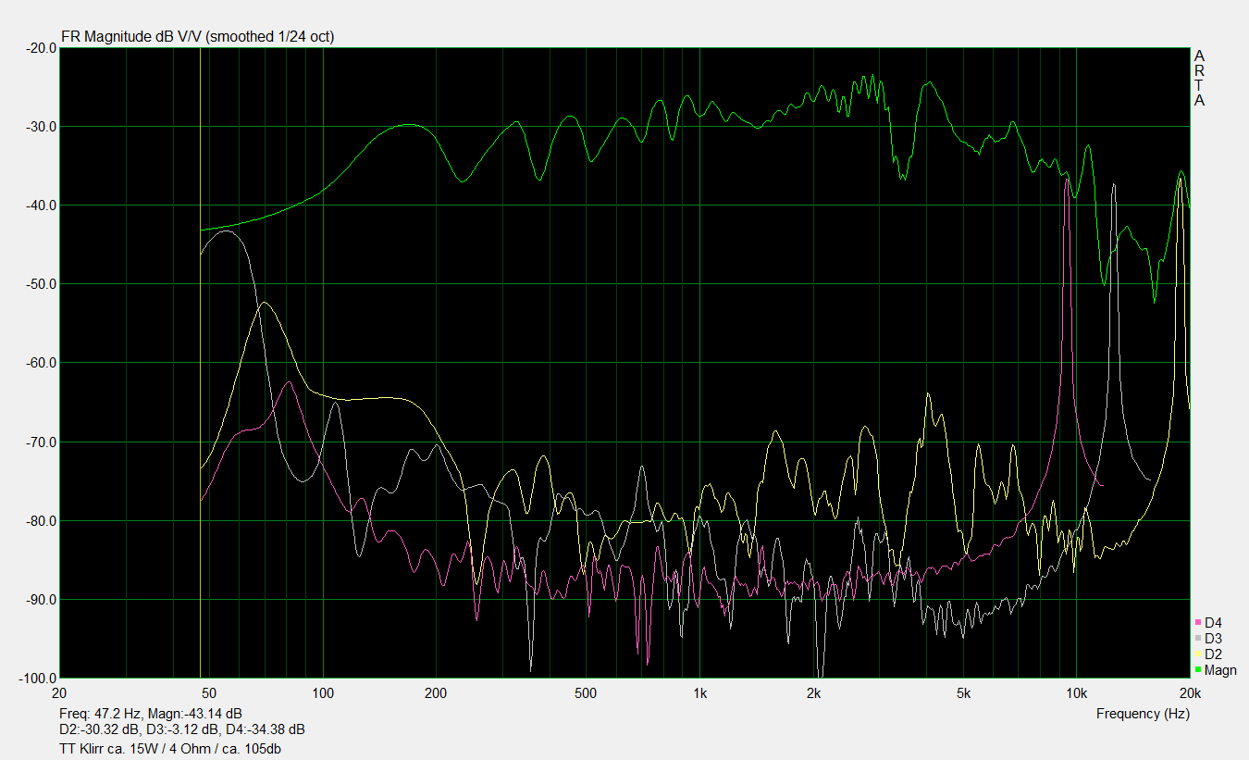Click the green Magn legend color swatch
This screenshot has height=760, width=1249.
pyautogui.click(x=1198, y=670)
